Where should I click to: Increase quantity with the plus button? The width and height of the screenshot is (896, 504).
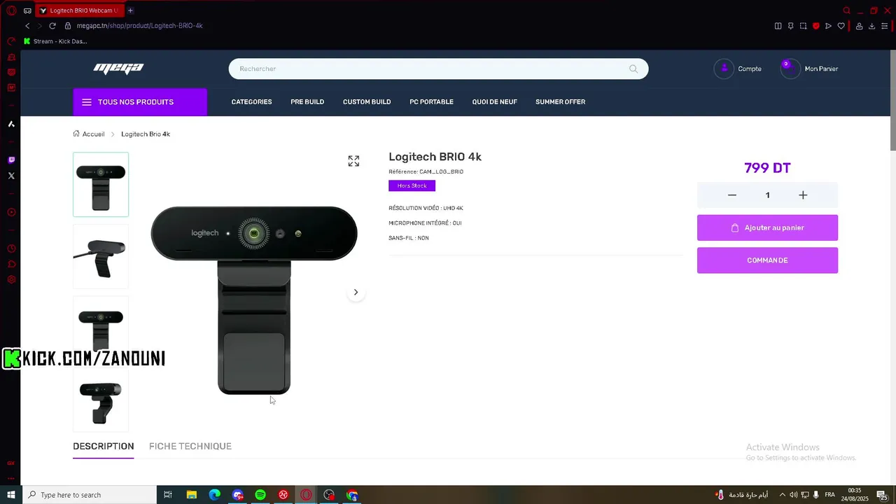(x=803, y=195)
